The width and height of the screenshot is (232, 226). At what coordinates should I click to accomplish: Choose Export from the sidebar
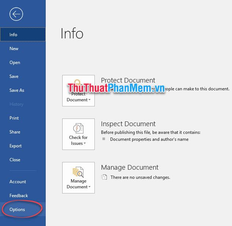(x=15, y=146)
